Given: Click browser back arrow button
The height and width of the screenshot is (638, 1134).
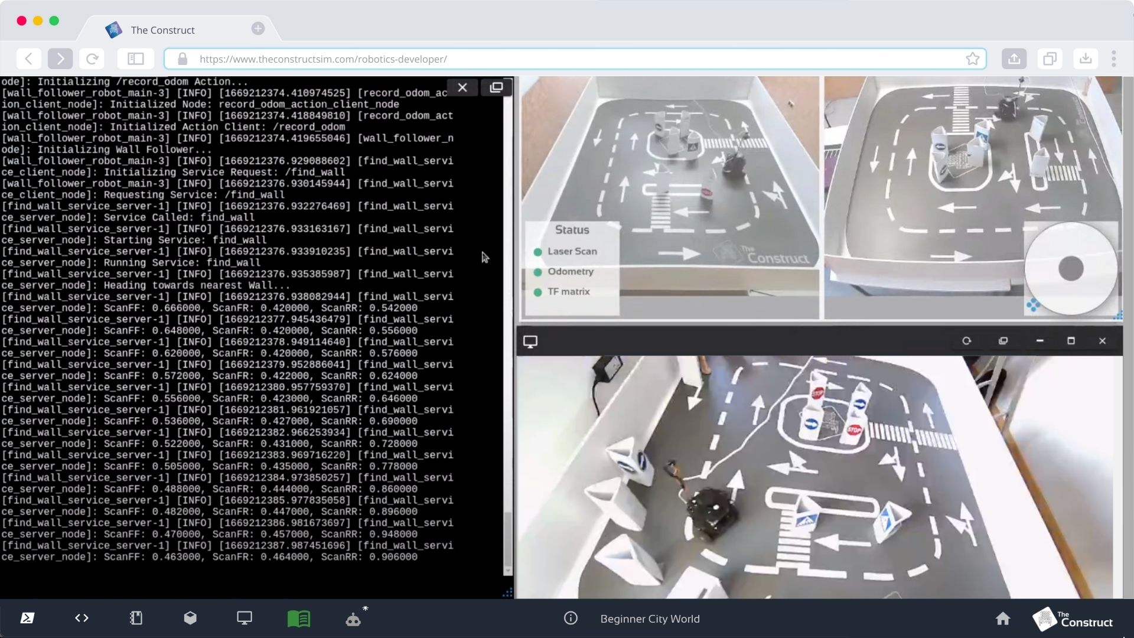Looking at the screenshot, I should pyautogui.click(x=29, y=58).
